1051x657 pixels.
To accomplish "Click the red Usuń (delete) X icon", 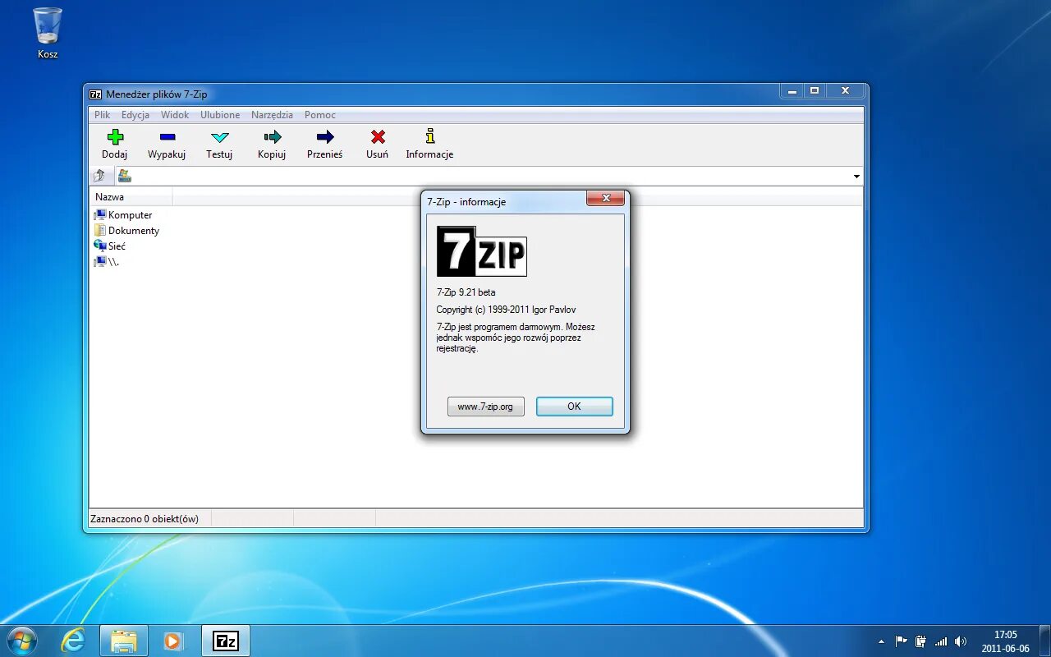I will pyautogui.click(x=378, y=137).
